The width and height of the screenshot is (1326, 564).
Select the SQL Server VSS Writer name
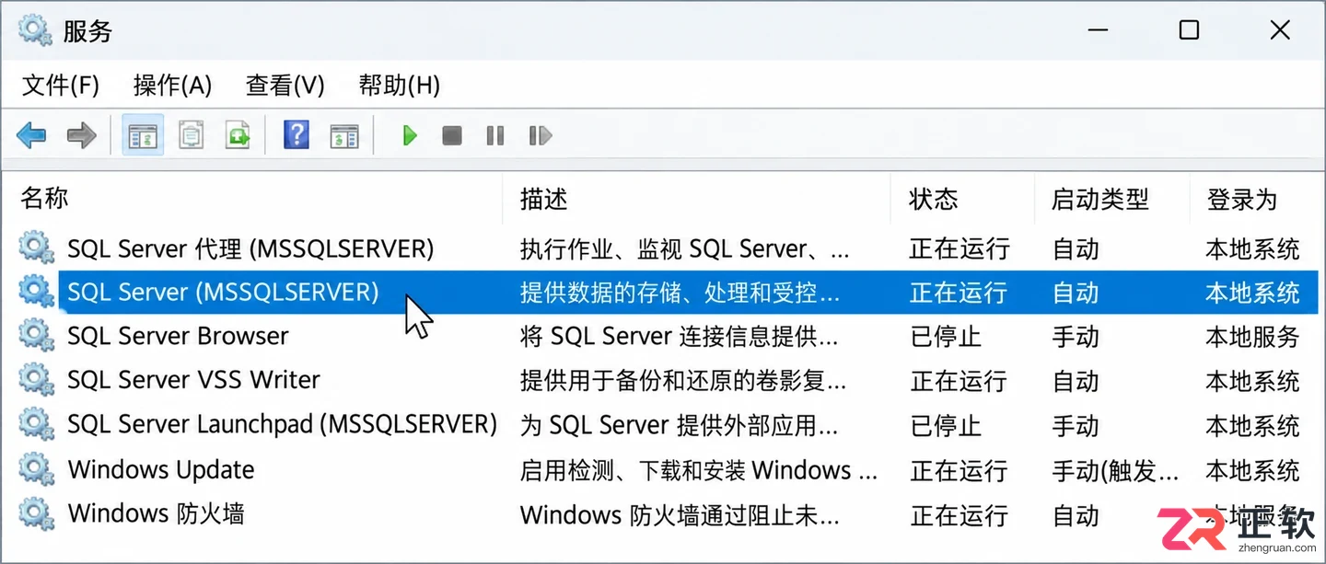(193, 381)
